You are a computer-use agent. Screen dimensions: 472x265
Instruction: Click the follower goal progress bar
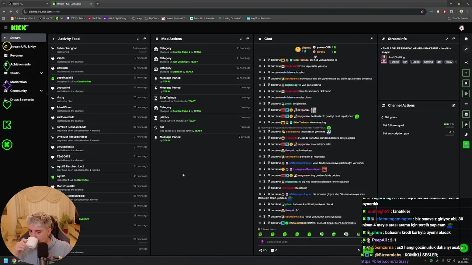click(450, 127)
